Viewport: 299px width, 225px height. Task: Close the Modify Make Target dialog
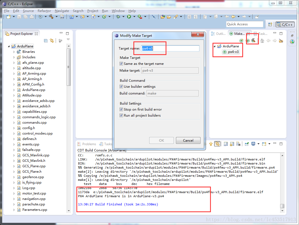click(x=198, y=34)
